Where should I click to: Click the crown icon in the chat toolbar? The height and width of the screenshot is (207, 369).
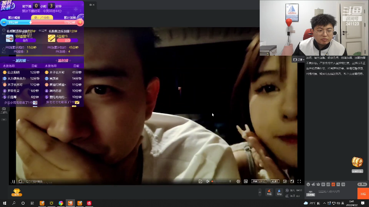coord(318,184)
